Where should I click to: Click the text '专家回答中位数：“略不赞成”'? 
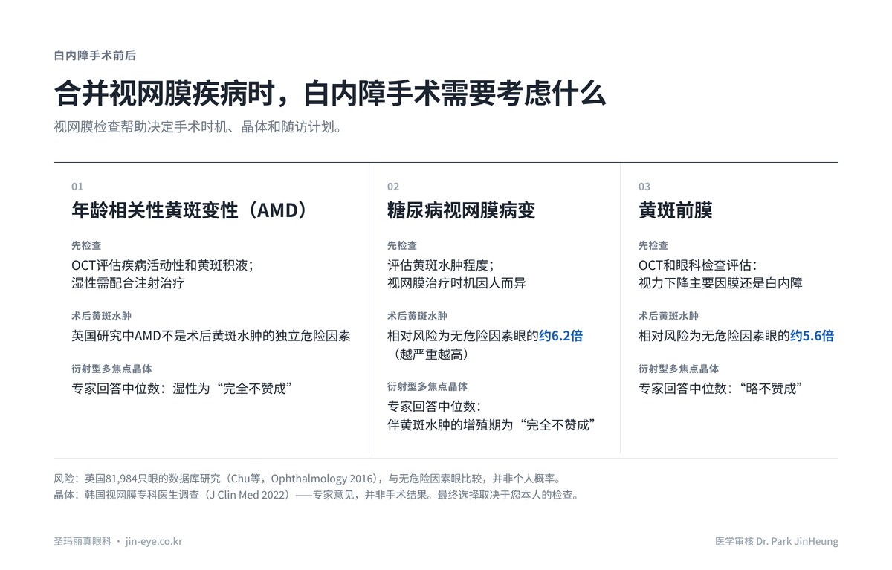coord(720,388)
